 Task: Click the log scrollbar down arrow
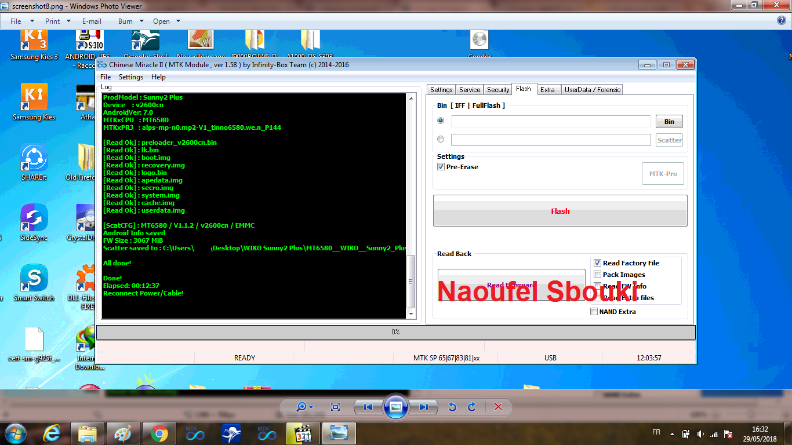click(411, 313)
